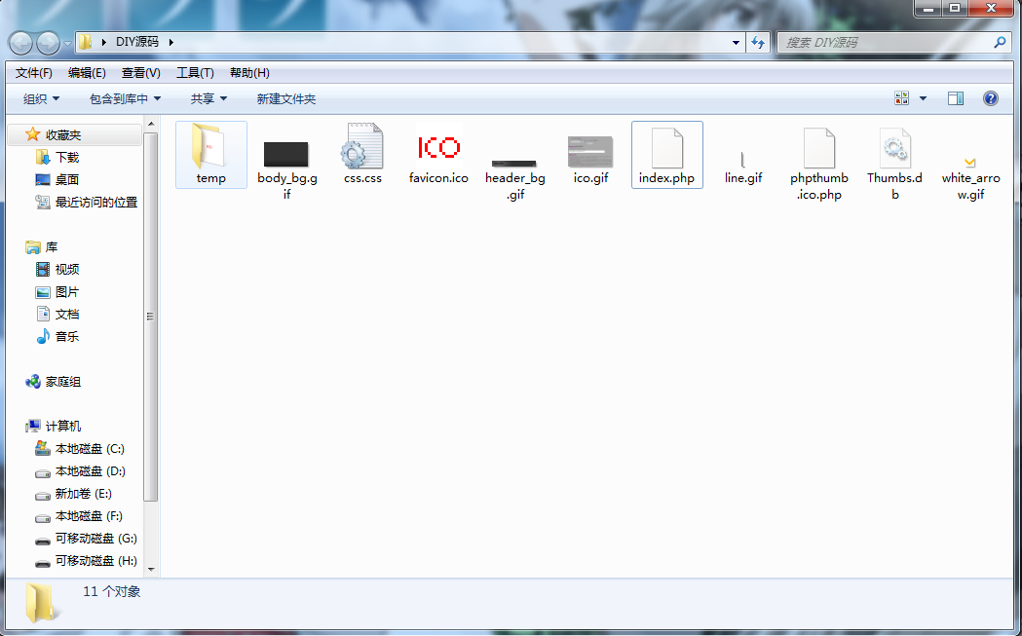Click the help question mark icon
Image resolution: width=1022 pixels, height=636 pixels.
tap(991, 98)
